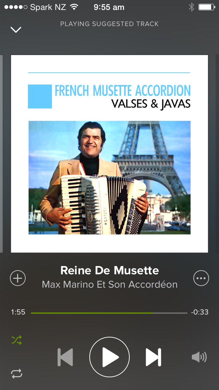This screenshot has height=390, width=219.
Task: Open artist Max Marino Et Son Accordéon
Action: tap(109, 285)
